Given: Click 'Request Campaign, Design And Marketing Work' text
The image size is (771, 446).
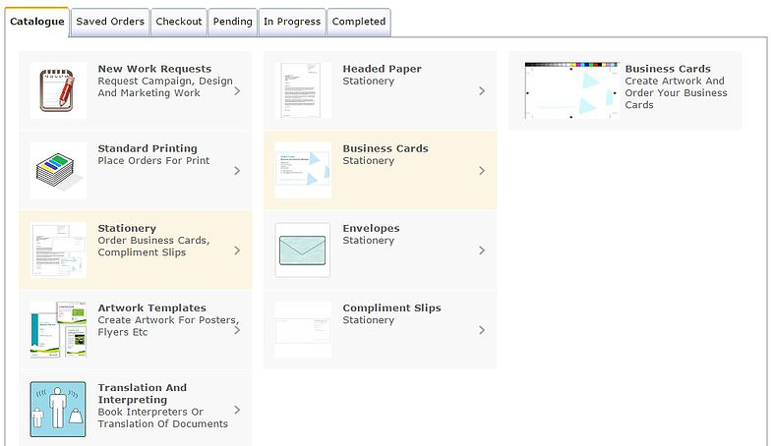Looking at the screenshot, I should click(x=165, y=86).
